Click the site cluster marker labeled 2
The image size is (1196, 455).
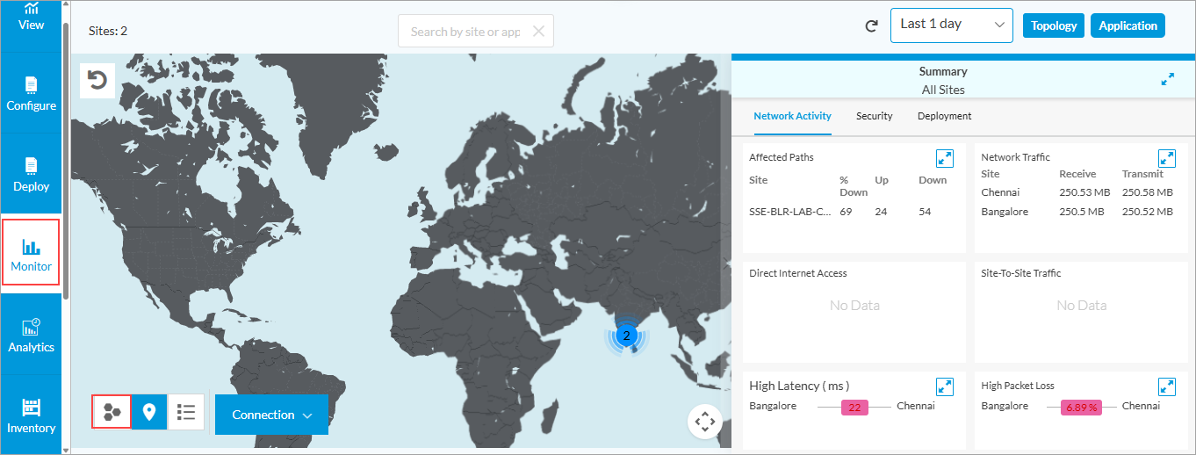point(626,336)
